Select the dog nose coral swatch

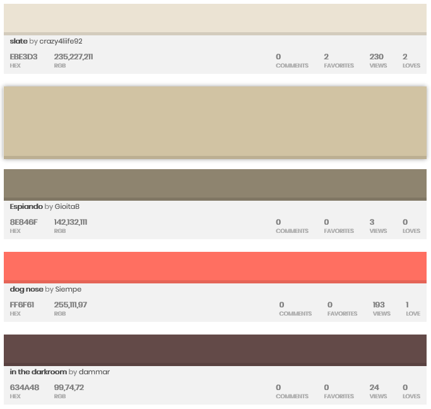point(215,268)
